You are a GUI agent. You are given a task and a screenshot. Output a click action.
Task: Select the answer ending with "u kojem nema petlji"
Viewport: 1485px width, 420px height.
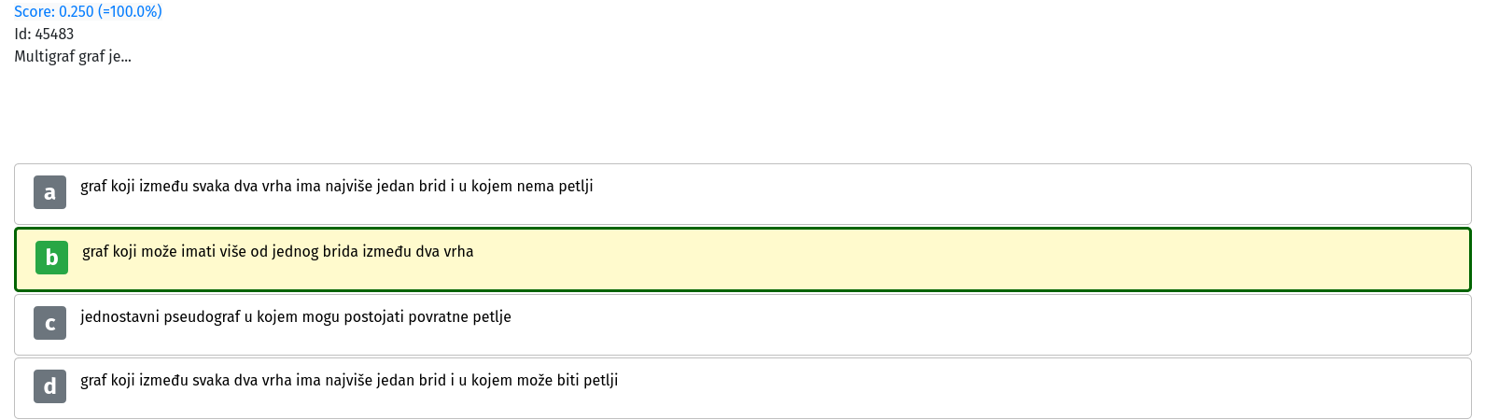pyautogui.click(x=743, y=194)
